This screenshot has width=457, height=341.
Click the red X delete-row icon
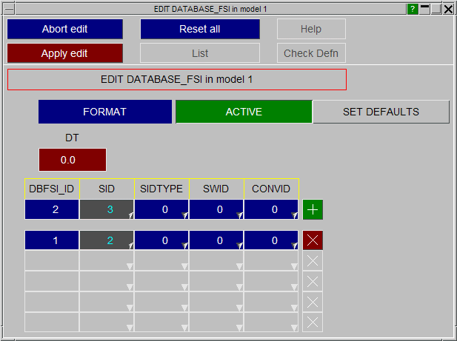[x=313, y=240]
